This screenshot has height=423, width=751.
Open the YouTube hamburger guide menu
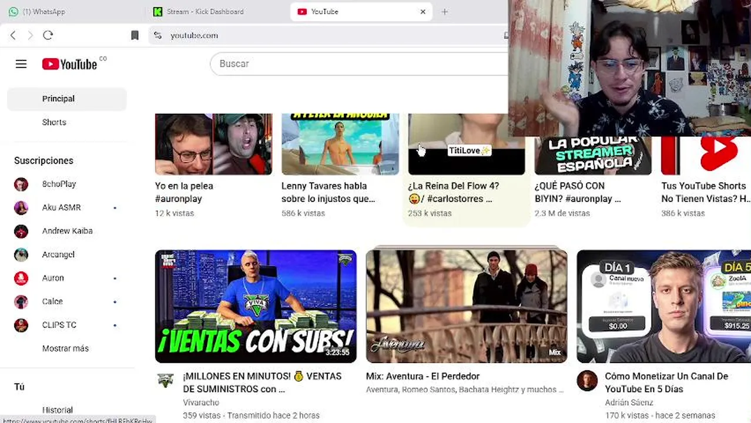click(21, 64)
